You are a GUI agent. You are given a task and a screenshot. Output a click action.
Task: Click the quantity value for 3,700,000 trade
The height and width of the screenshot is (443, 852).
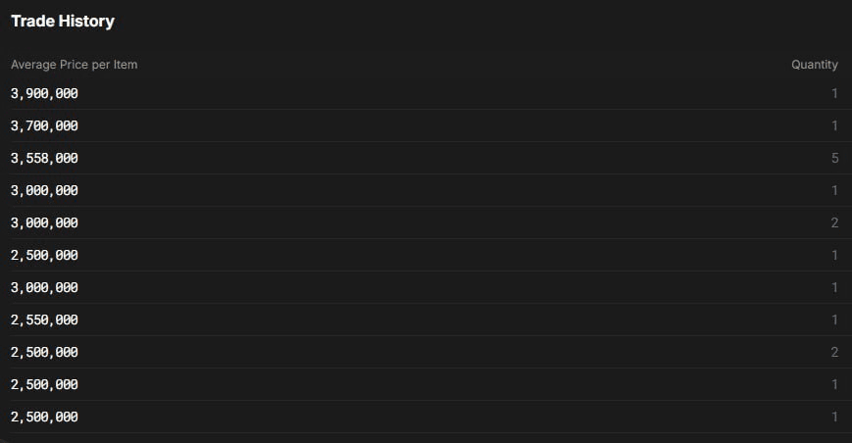(834, 125)
